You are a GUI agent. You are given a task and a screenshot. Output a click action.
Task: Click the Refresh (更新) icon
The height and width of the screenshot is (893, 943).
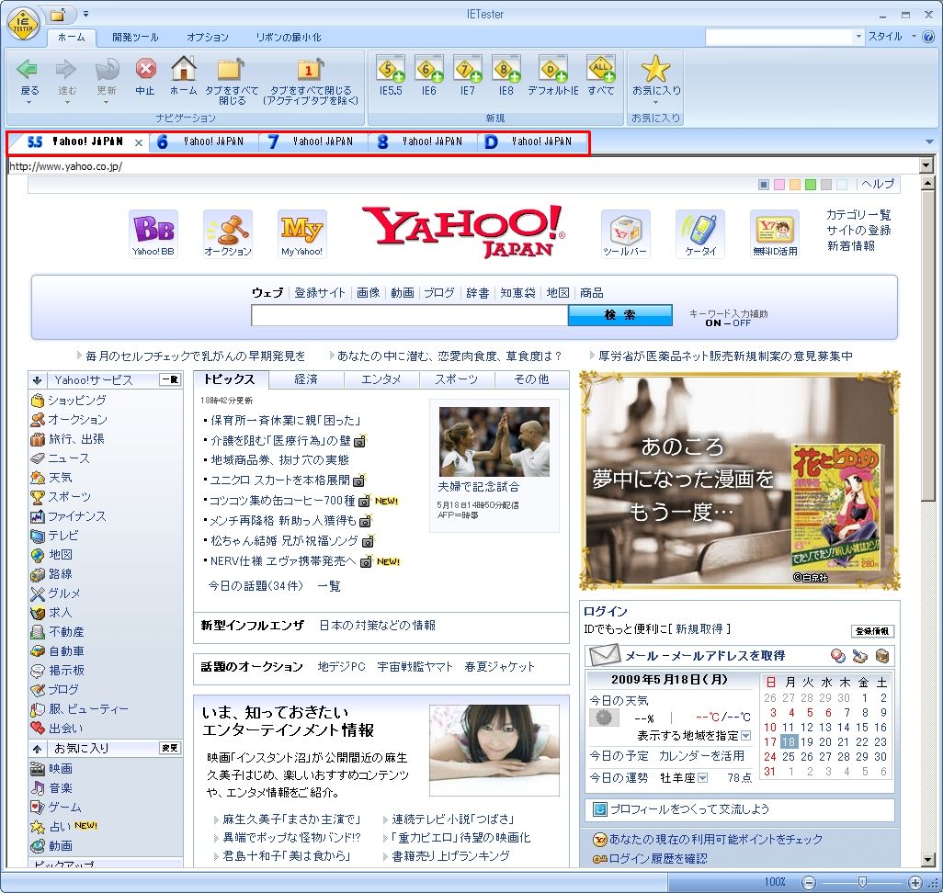(107, 70)
